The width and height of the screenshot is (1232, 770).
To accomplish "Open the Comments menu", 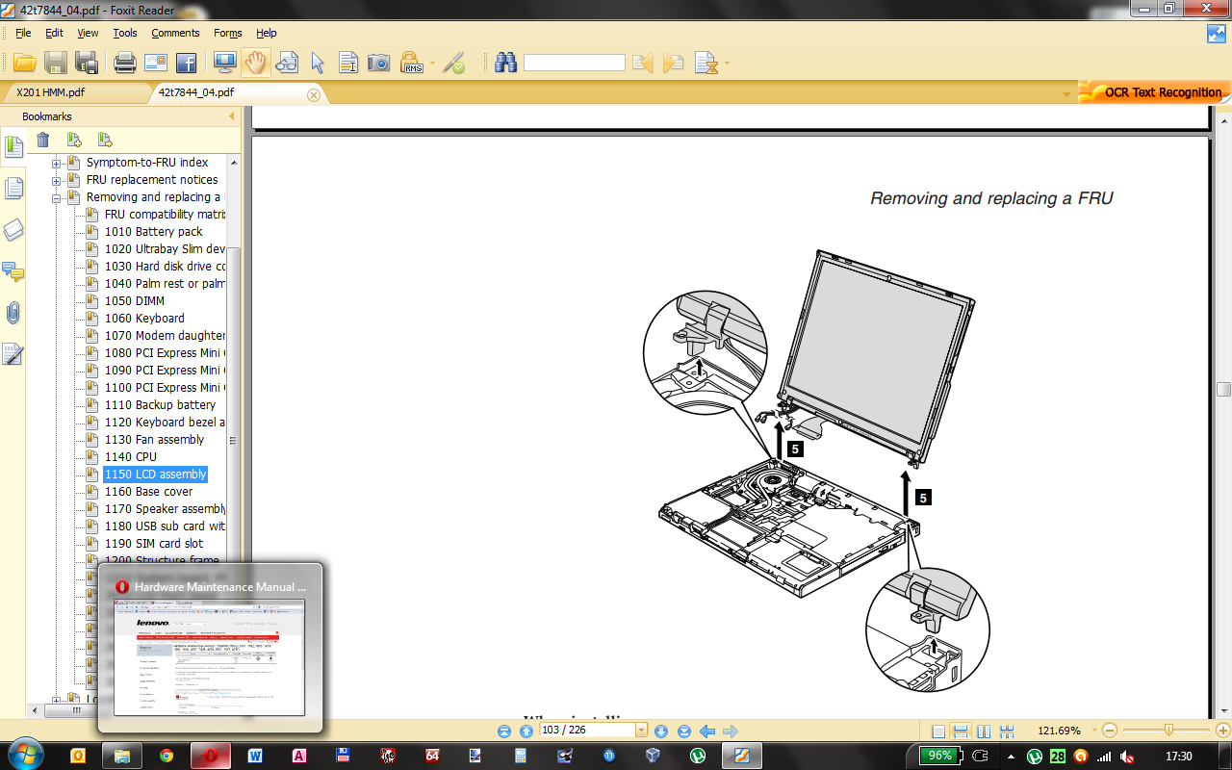I will pyautogui.click(x=175, y=33).
